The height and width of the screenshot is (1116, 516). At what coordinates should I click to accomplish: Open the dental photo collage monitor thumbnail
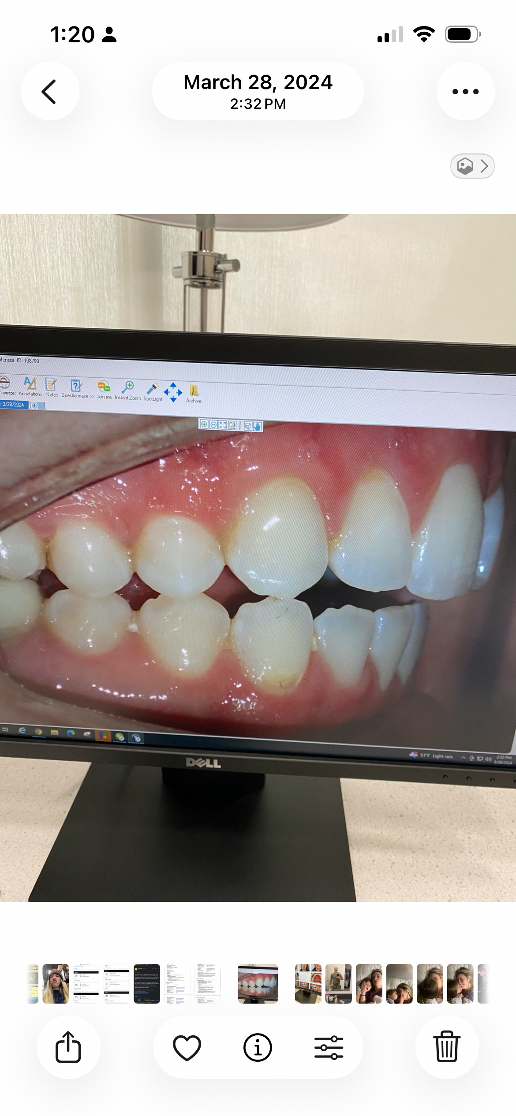[308, 983]
